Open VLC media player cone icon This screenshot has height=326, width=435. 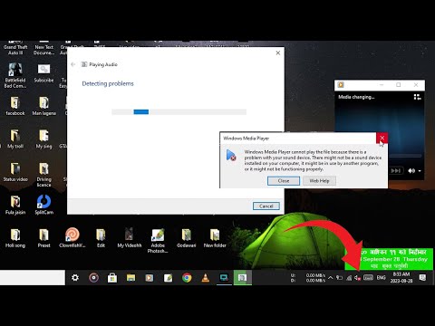coord(206,278)
